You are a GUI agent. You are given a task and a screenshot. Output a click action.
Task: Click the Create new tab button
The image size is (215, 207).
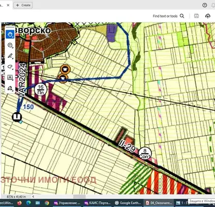point(23,5)
